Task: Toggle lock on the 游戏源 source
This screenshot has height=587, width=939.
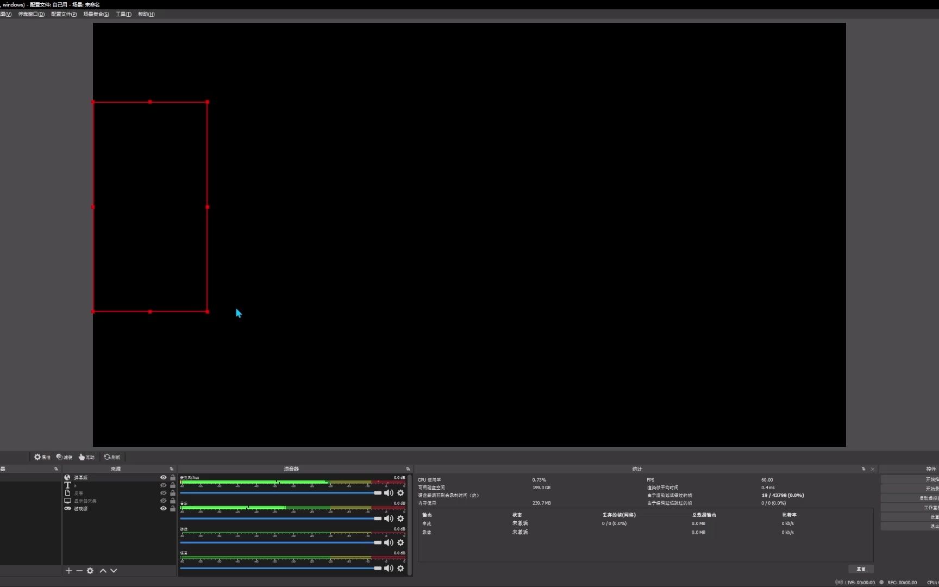Action: (173, 509)
